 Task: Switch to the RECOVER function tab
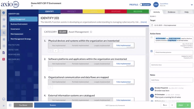click(x=138, y=11)
